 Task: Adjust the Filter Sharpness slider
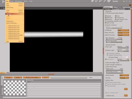coord(114,39)
